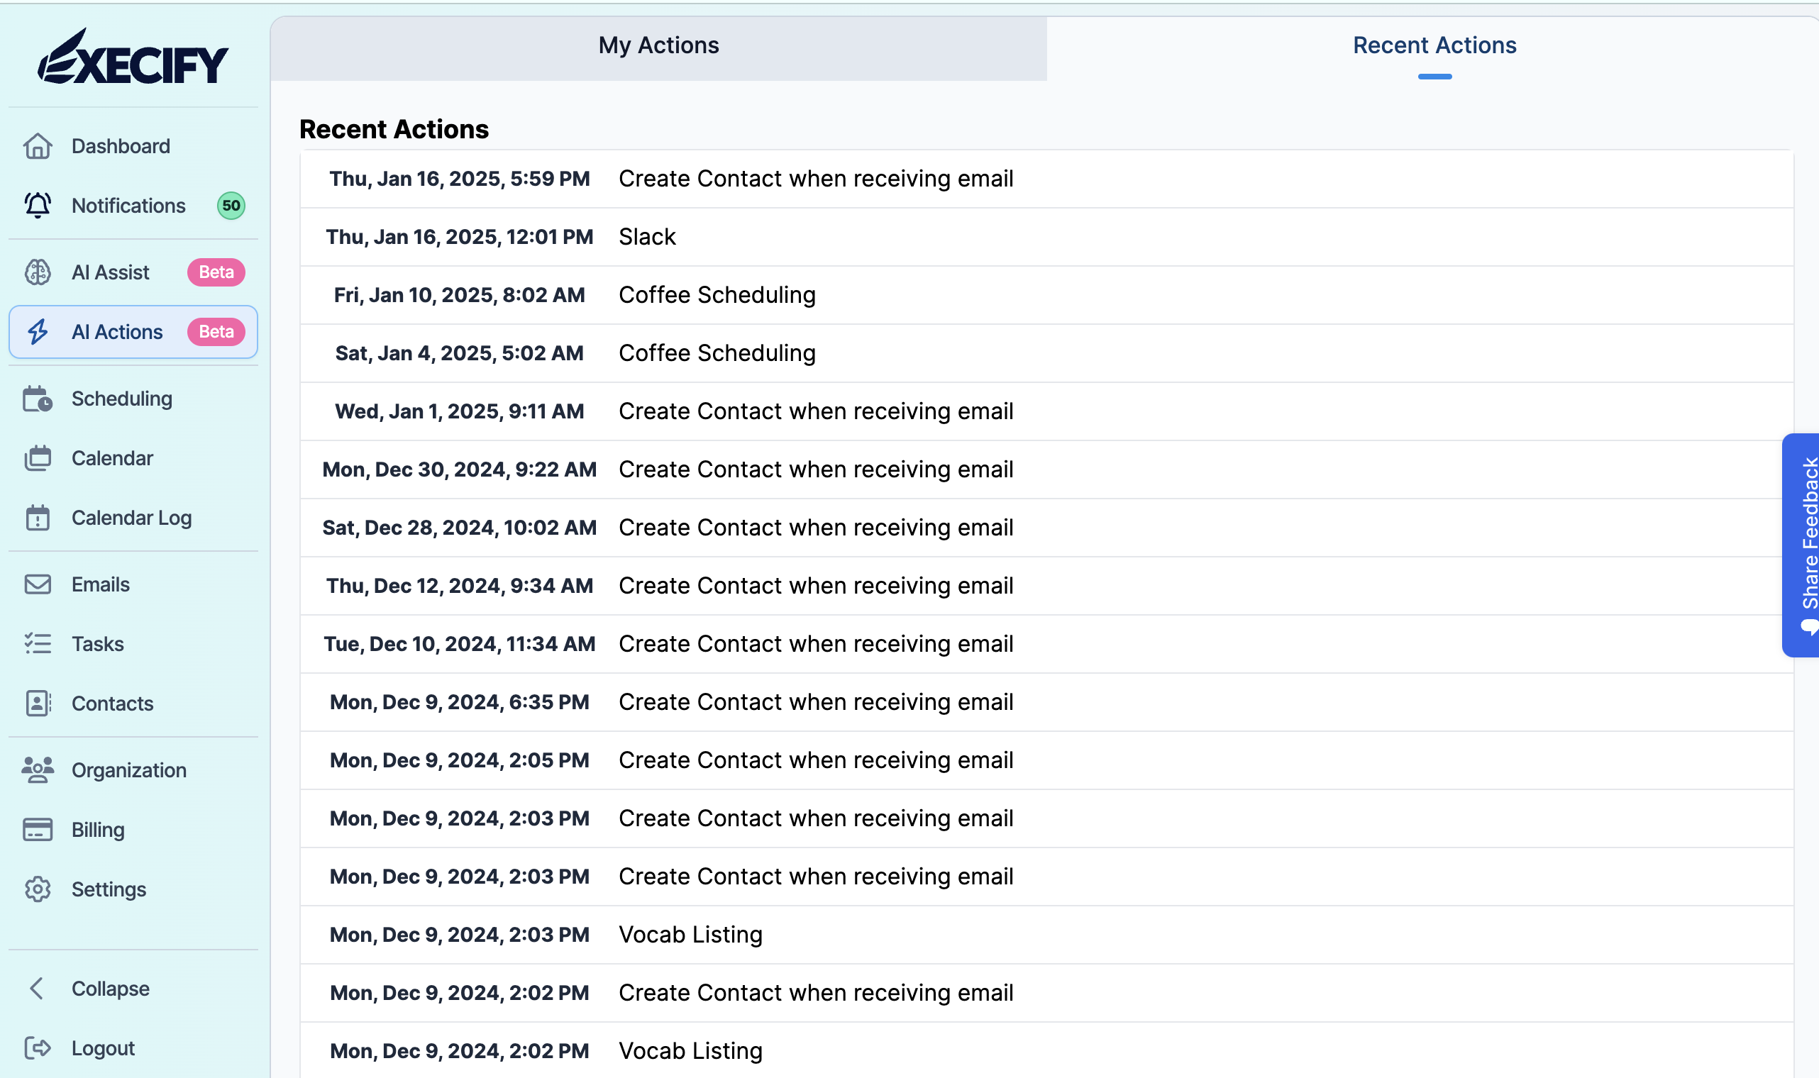Viewport: 1819px width, 1078px height.
Task: Click the Recent Actions heading
Action: (x=394, y=129)
